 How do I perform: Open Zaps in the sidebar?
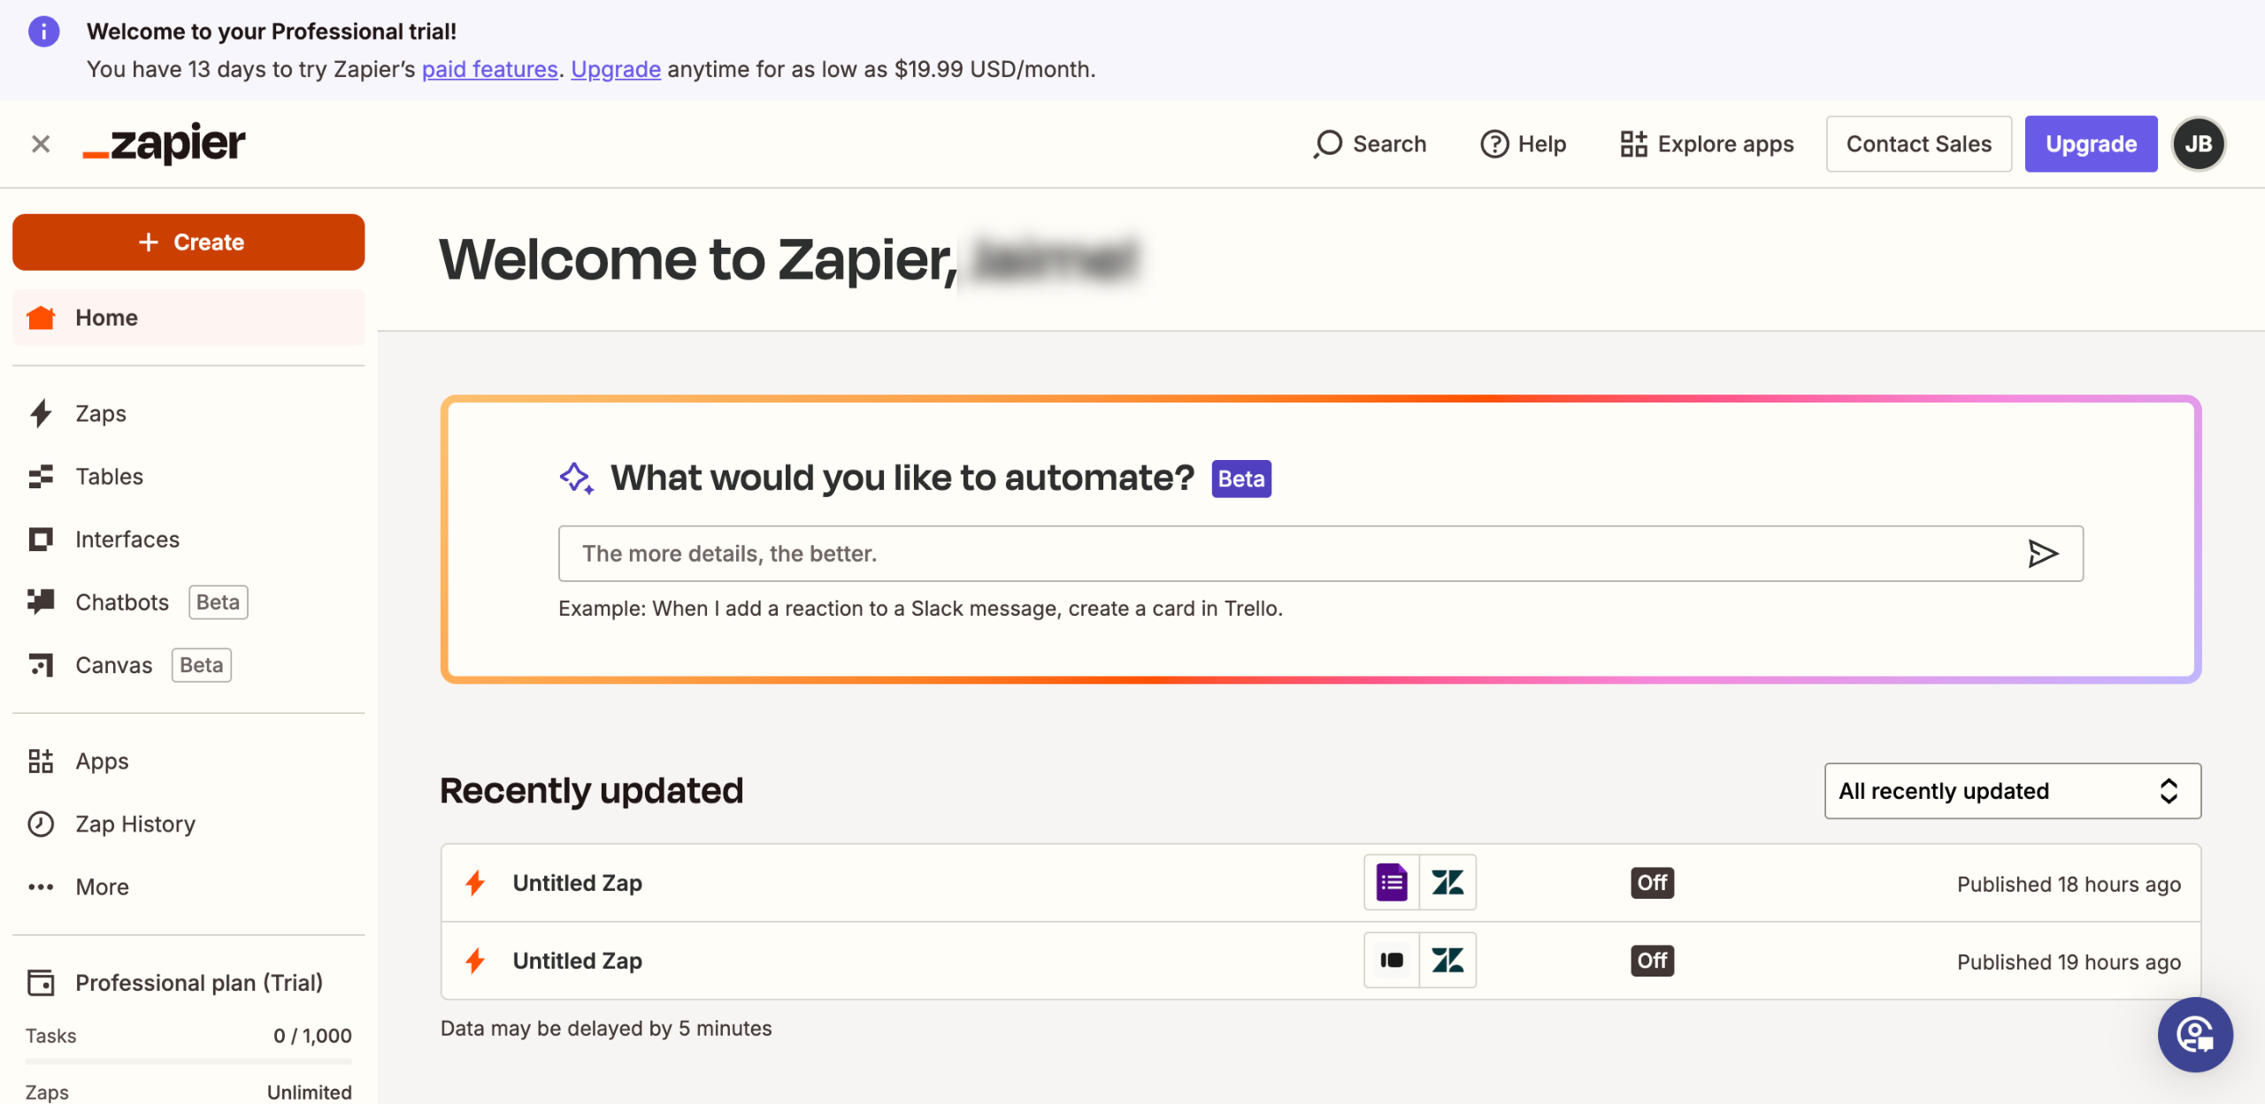(100, 413)
